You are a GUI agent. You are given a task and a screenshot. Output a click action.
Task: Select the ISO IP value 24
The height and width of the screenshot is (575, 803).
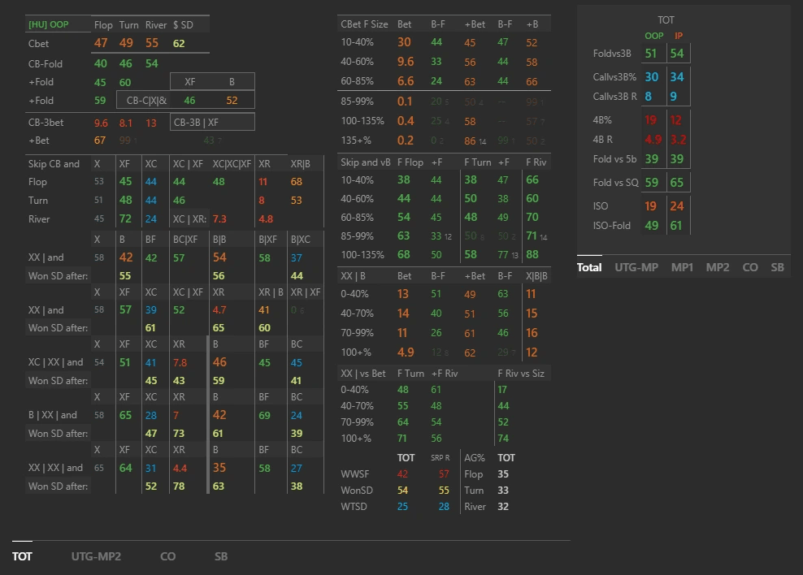tap(677, 206)
